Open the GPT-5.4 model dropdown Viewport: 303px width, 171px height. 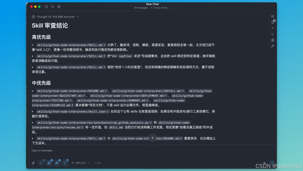(82, 163)
